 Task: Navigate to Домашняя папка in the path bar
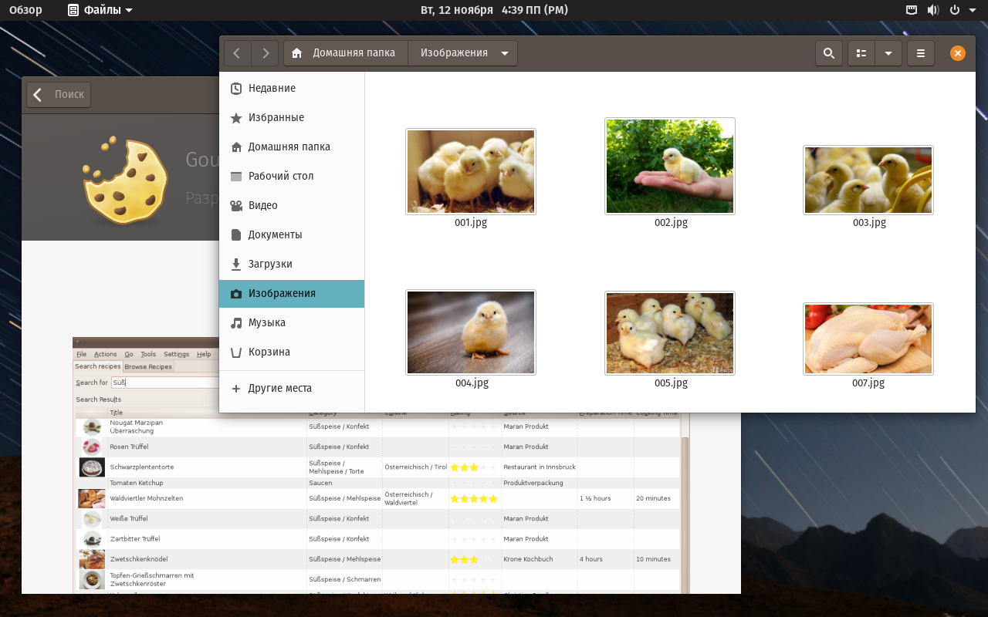346,53
